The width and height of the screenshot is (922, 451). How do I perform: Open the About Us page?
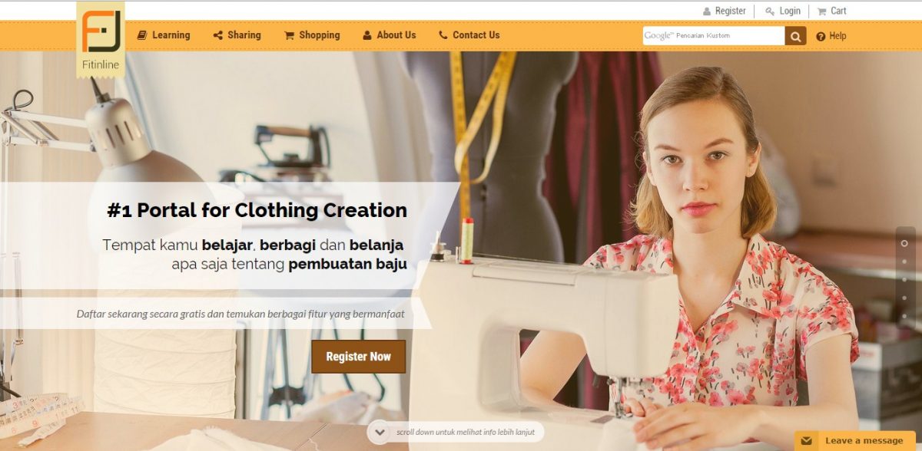click(x=389, y=35)
